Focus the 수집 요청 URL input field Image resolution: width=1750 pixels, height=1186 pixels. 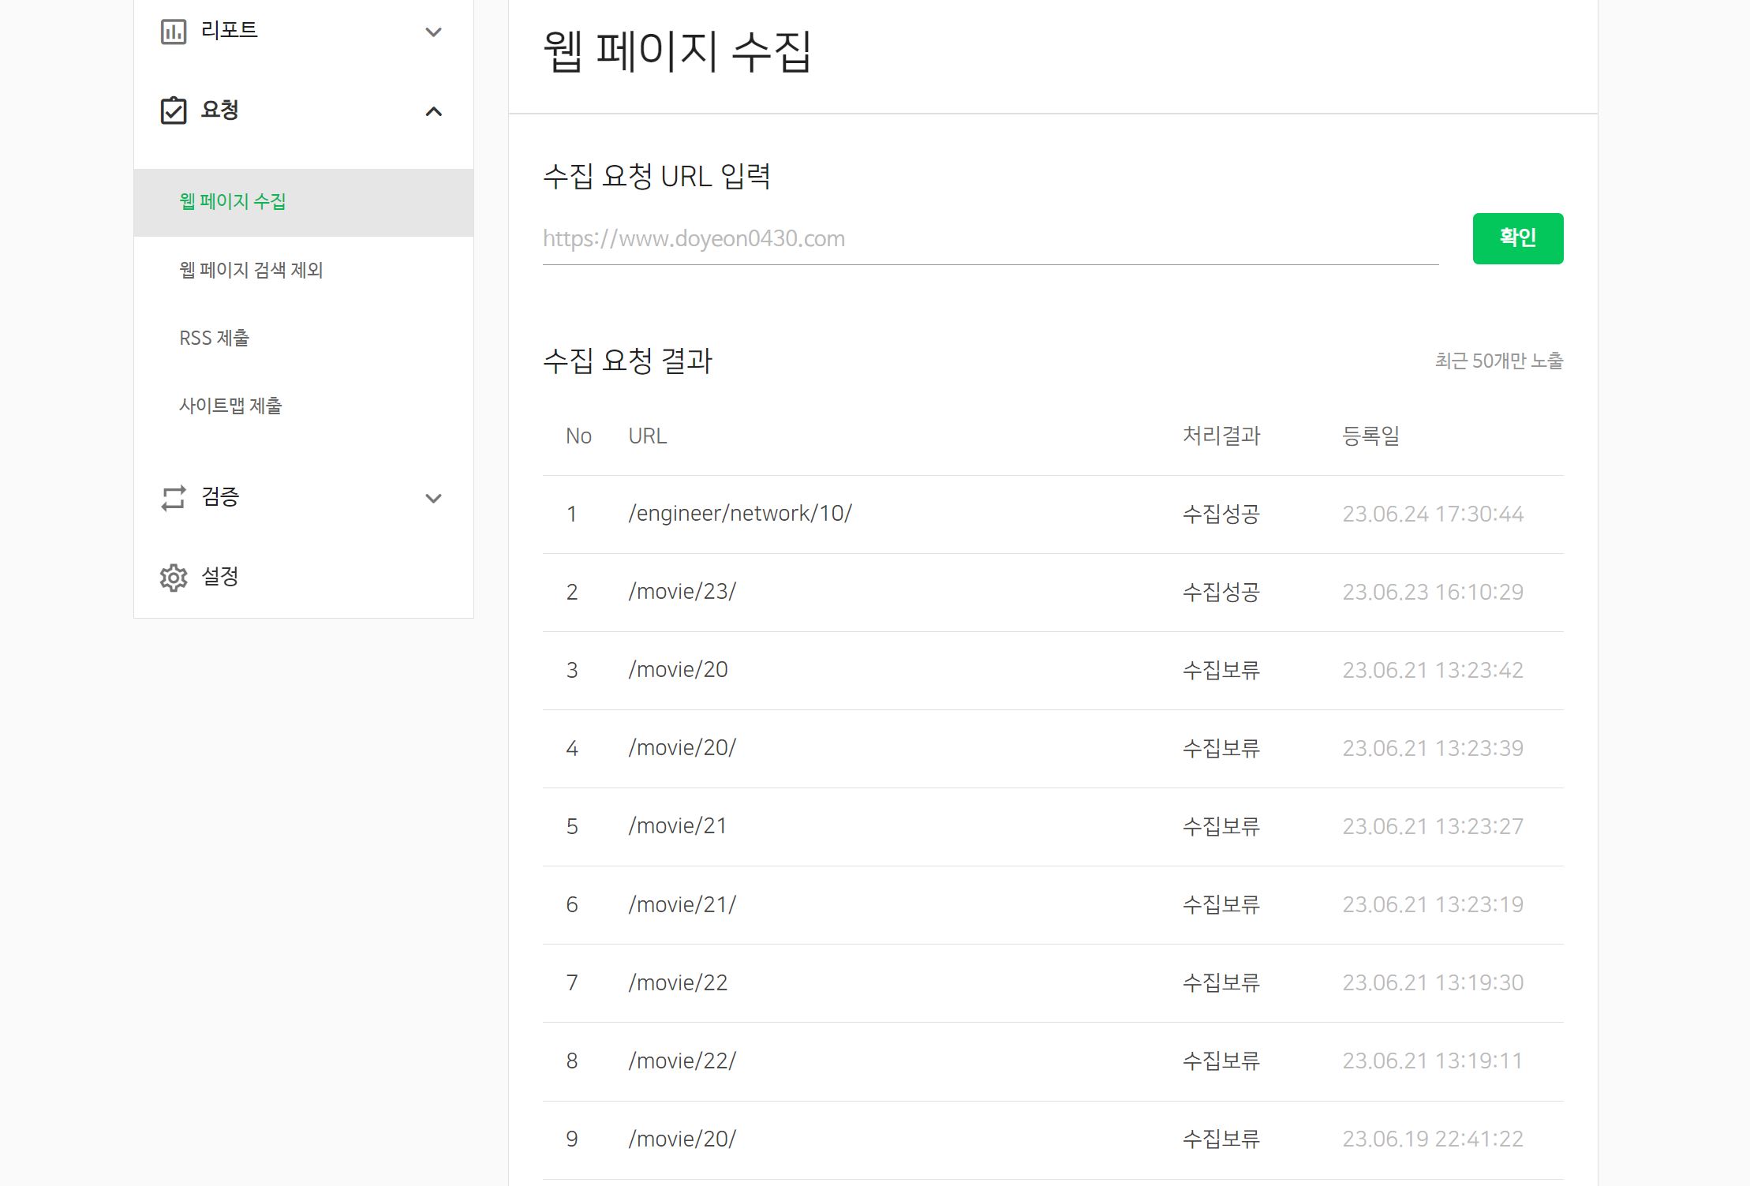tap(990, 238)
